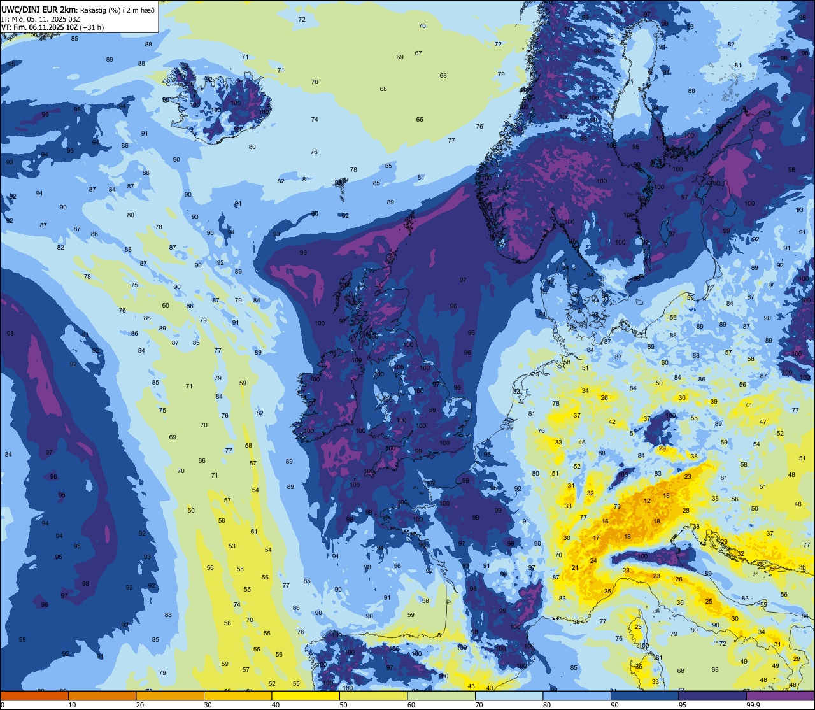This screenshot has width=815, height=710.
Task: Click the legend label '10'
Action: click(x=72, y=704)
